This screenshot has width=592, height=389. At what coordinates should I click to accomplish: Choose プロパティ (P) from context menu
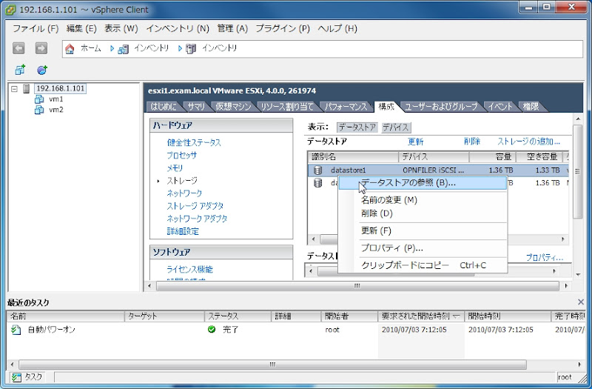423,248
